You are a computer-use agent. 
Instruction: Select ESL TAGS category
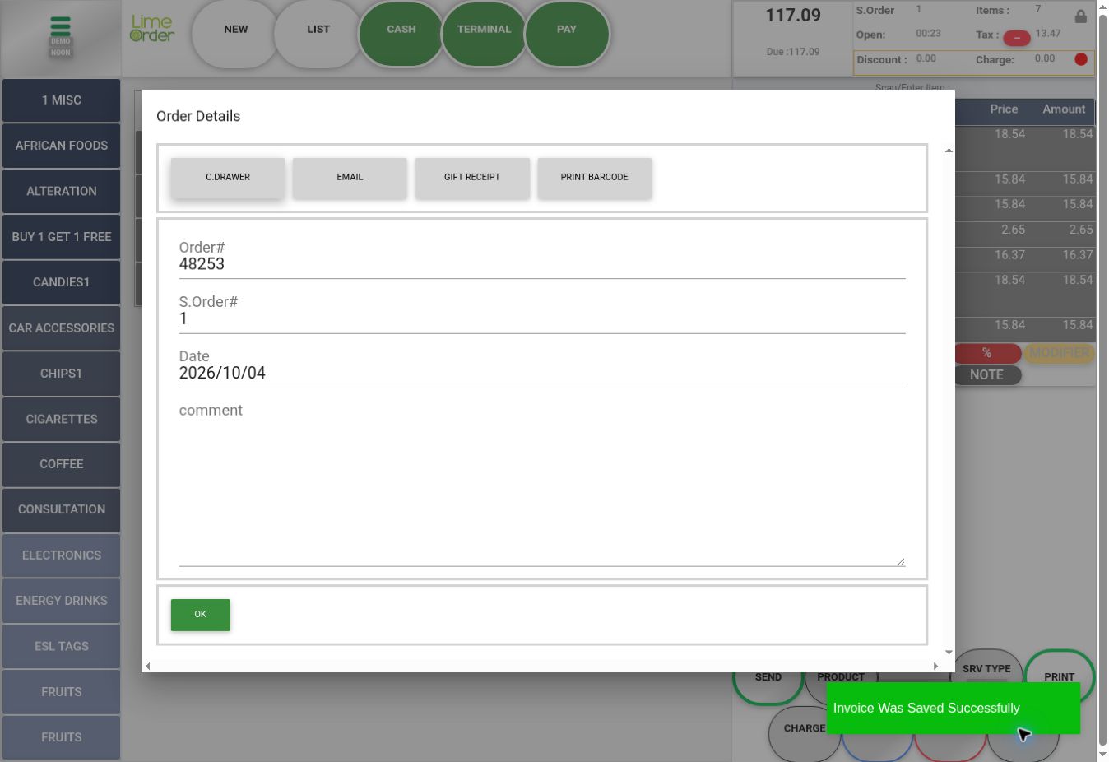(x=62, y=646)
